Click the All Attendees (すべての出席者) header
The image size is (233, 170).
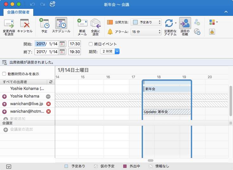tap(24, 82)
